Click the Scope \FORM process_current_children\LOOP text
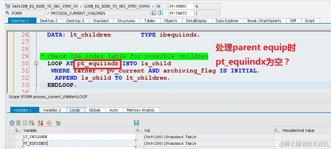The width and height of the screenshot is (331, 149). point(48,97)
